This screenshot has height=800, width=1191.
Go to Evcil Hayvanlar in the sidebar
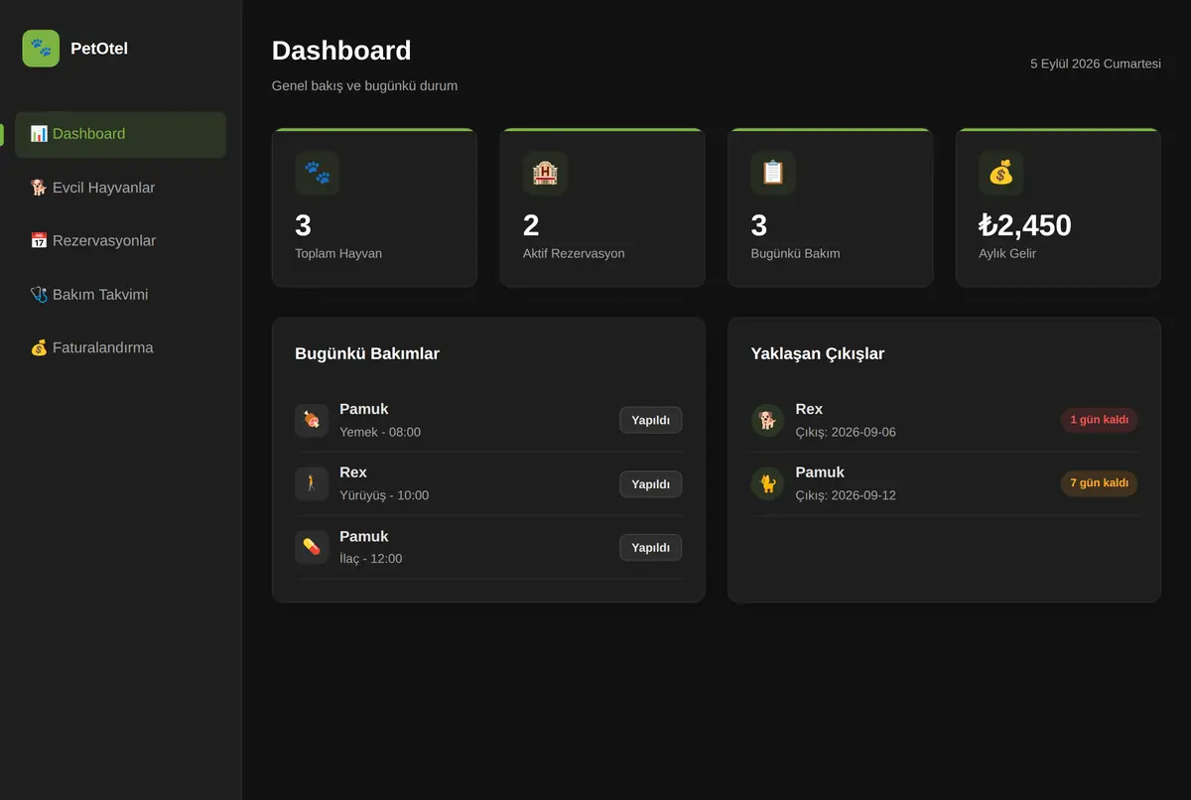click(120, 188)
